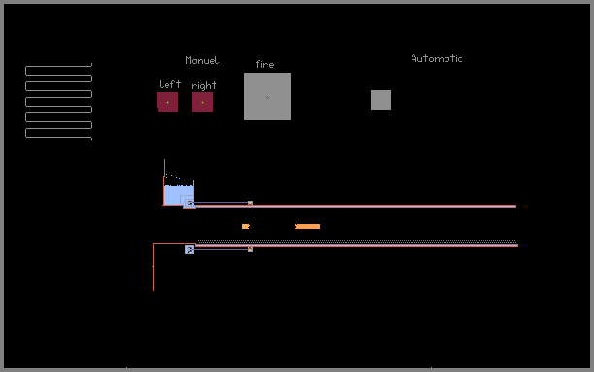Click the large gray 'fire' square

(x=268, y=97)
